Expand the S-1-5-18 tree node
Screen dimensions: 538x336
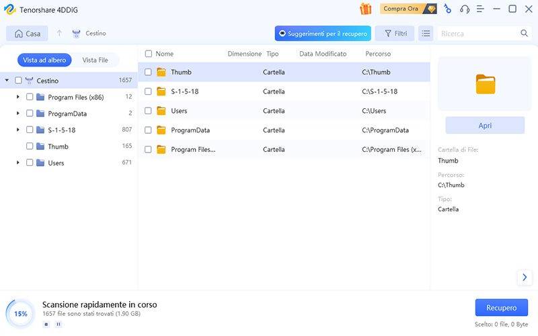pyautogui.click(x=17, y=130)
